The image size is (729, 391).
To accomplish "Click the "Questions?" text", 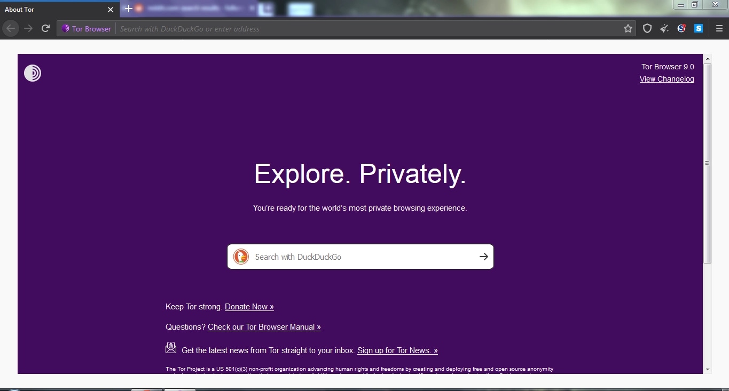I will 185,327.
